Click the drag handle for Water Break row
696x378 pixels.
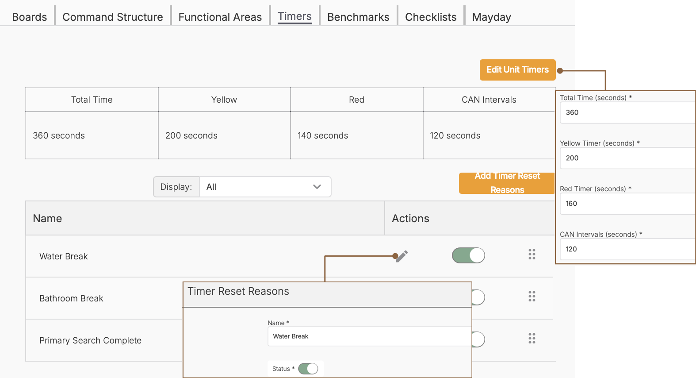[532, 254]
